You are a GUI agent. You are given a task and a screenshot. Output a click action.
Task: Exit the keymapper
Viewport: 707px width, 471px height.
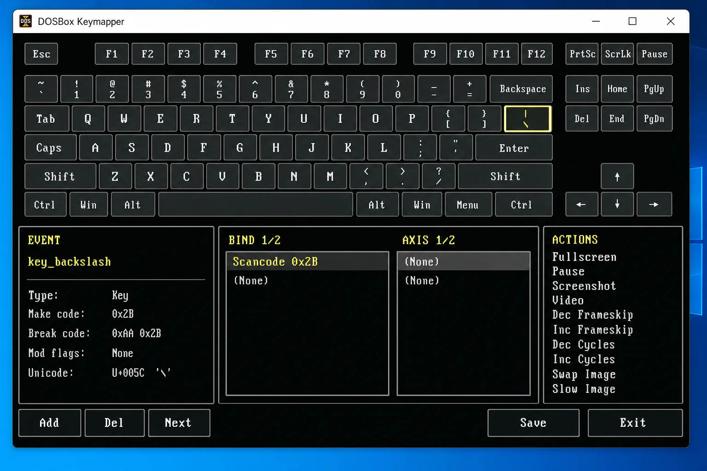tap(635, 423)
